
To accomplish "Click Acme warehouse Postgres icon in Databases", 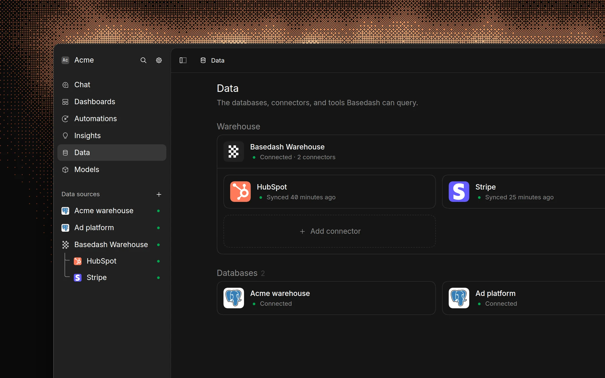I will click(234, 298).
